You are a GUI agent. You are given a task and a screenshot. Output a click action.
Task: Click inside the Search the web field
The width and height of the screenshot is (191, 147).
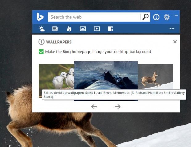point(94,17)
